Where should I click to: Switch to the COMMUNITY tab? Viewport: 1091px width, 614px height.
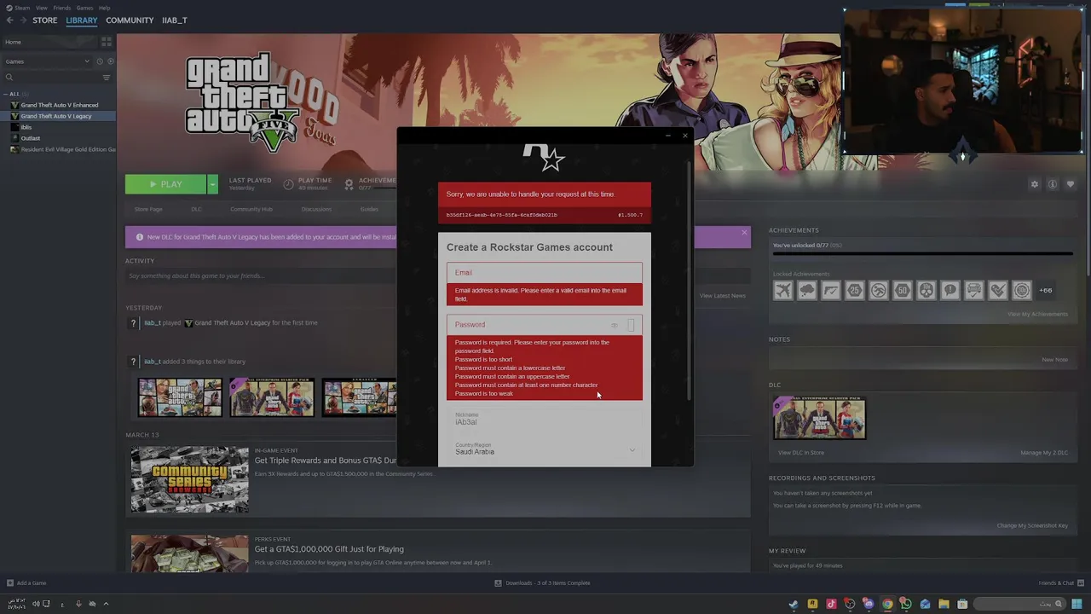coord(130,20)
